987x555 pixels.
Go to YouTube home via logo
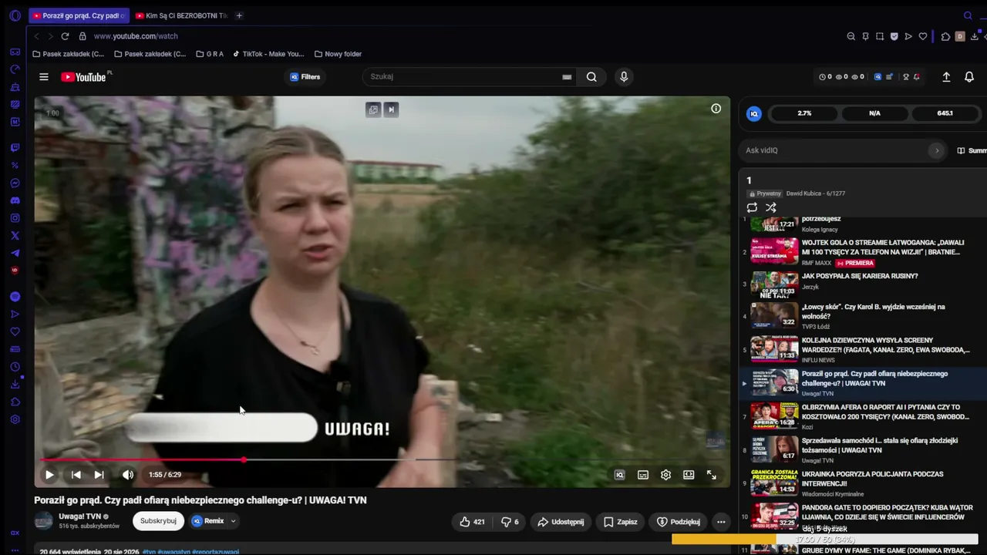(x=85, y=77)
